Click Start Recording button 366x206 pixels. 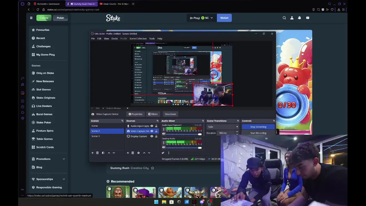(x=258, y=133)
